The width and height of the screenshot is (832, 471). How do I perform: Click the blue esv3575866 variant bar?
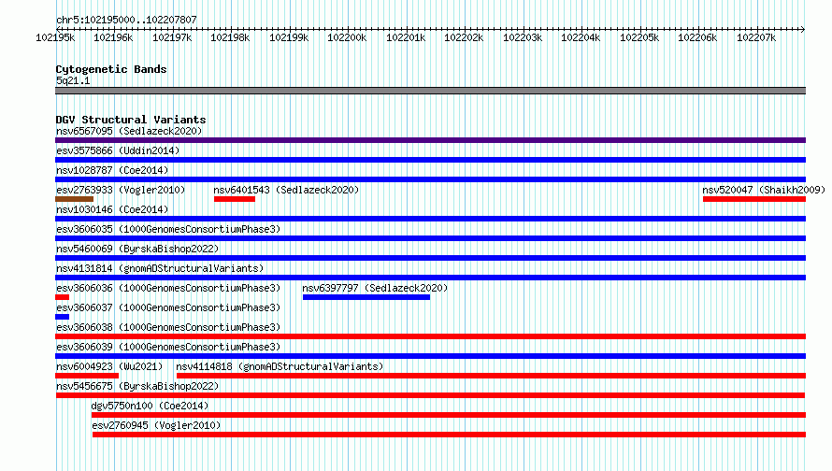[430, 160]
